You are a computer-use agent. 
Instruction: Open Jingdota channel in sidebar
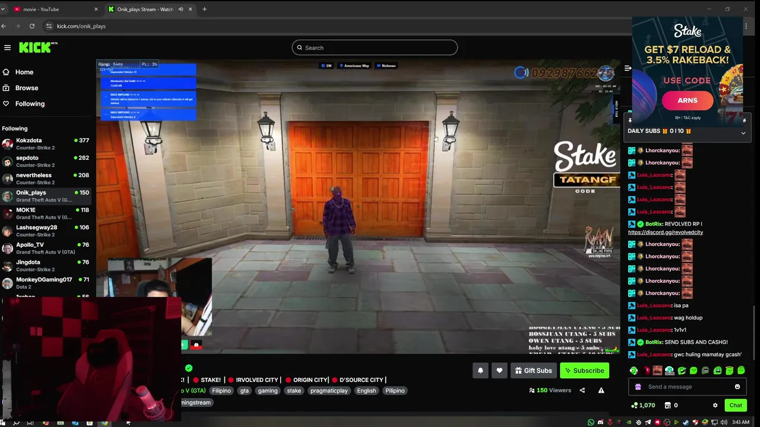46,265
